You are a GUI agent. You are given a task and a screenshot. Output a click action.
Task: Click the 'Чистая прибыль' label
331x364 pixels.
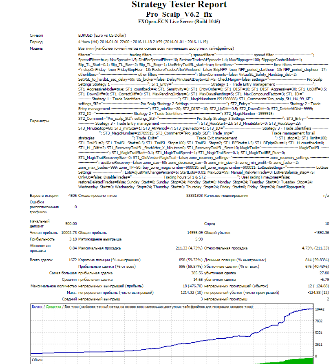click(x=44, y=233)
